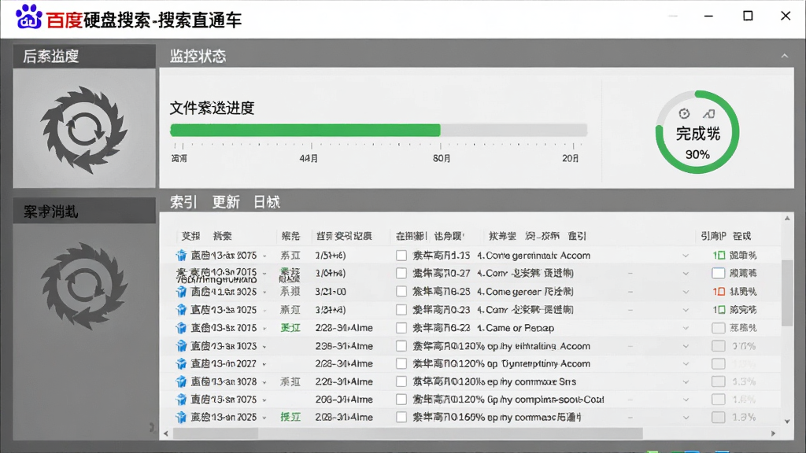Screen dimensions: 806x453
Task: Click the blue file icon in the 1.15 row
Action: point(181,256)
